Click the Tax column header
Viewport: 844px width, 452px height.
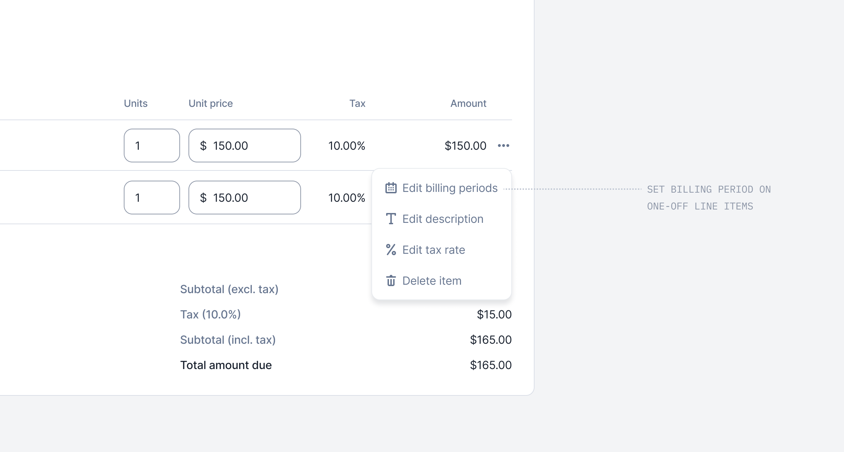357,103
